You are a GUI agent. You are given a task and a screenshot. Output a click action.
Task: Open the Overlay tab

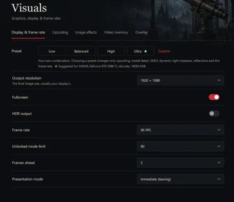(x=141, y=32)
